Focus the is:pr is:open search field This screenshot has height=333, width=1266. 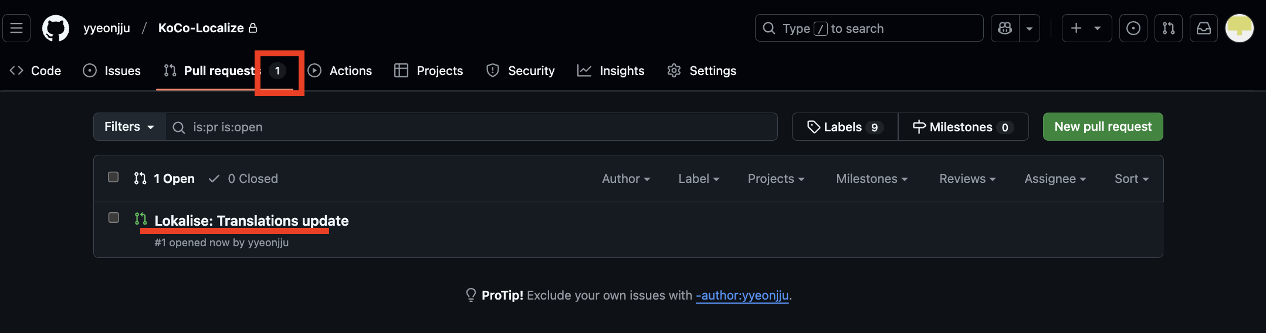(x=471, y=127)
